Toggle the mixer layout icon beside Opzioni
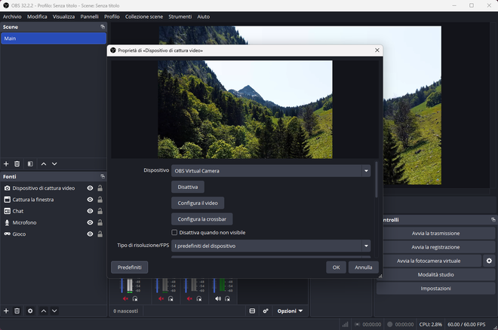 (252, 311)
